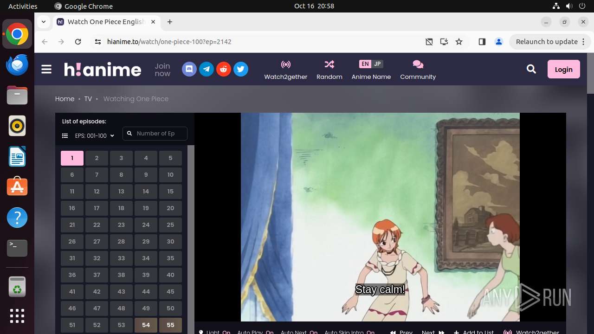
Task: Select the Watch One Piece English tab
Action: [x=107, y=22]
